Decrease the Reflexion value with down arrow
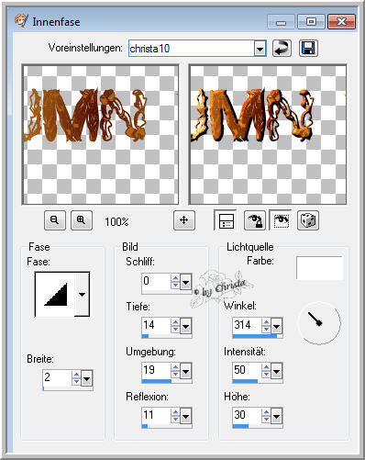This screenshot has height=460, width=365. click(175, 419)
